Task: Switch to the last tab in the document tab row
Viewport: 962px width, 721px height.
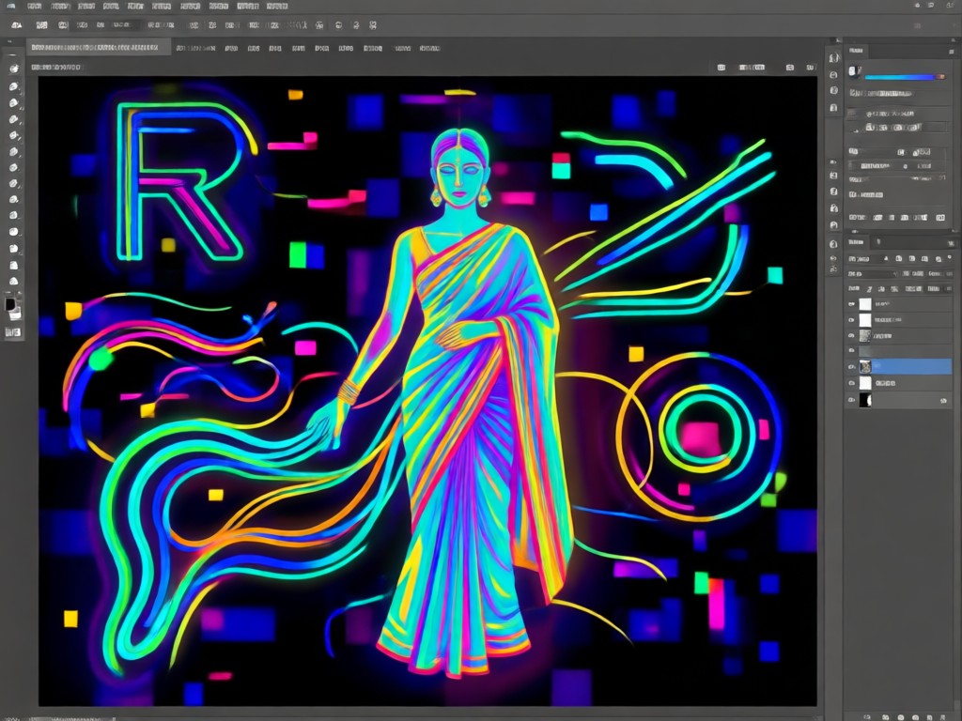Action: [429, 48]
